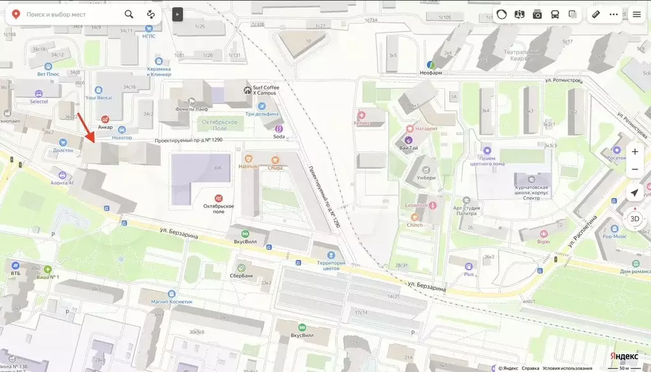Toggle 3D map tilt
Viewport: 651px width, 372px height.
point(634,219)
